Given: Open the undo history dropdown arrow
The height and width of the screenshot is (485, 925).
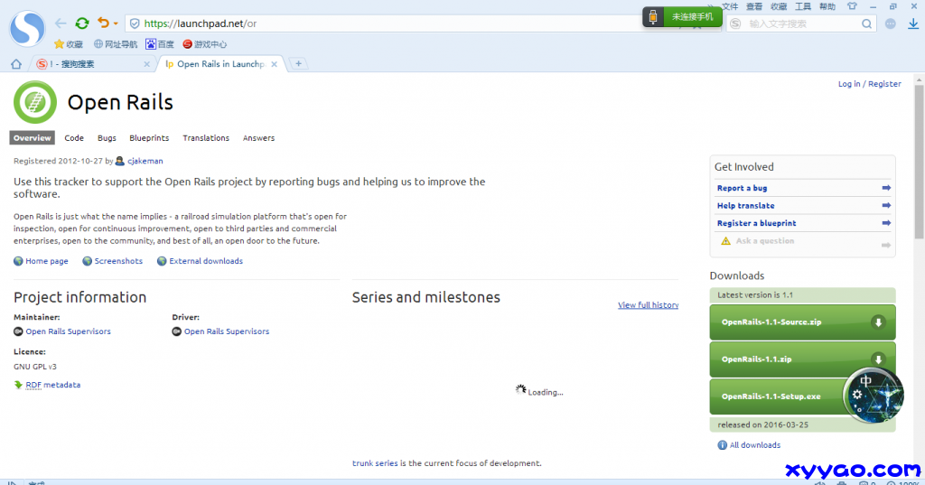Looking at the screenshot, I should (116, 24).
